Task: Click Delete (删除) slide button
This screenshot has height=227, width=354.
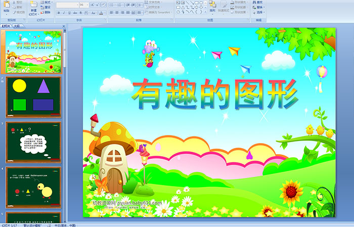Action: coord(46,12)
